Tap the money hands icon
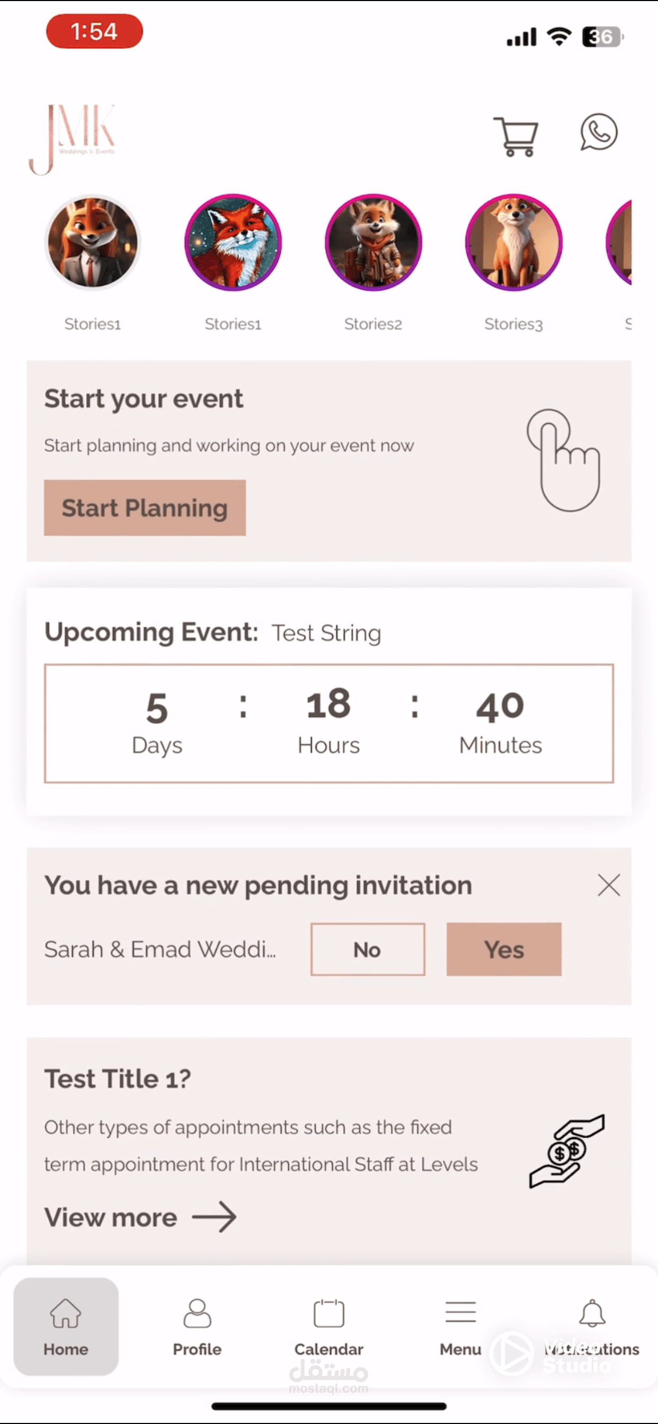Image resolution: width=658 pixels, height=1424 pixels. pyautogui.click(x=567, y=1151)
